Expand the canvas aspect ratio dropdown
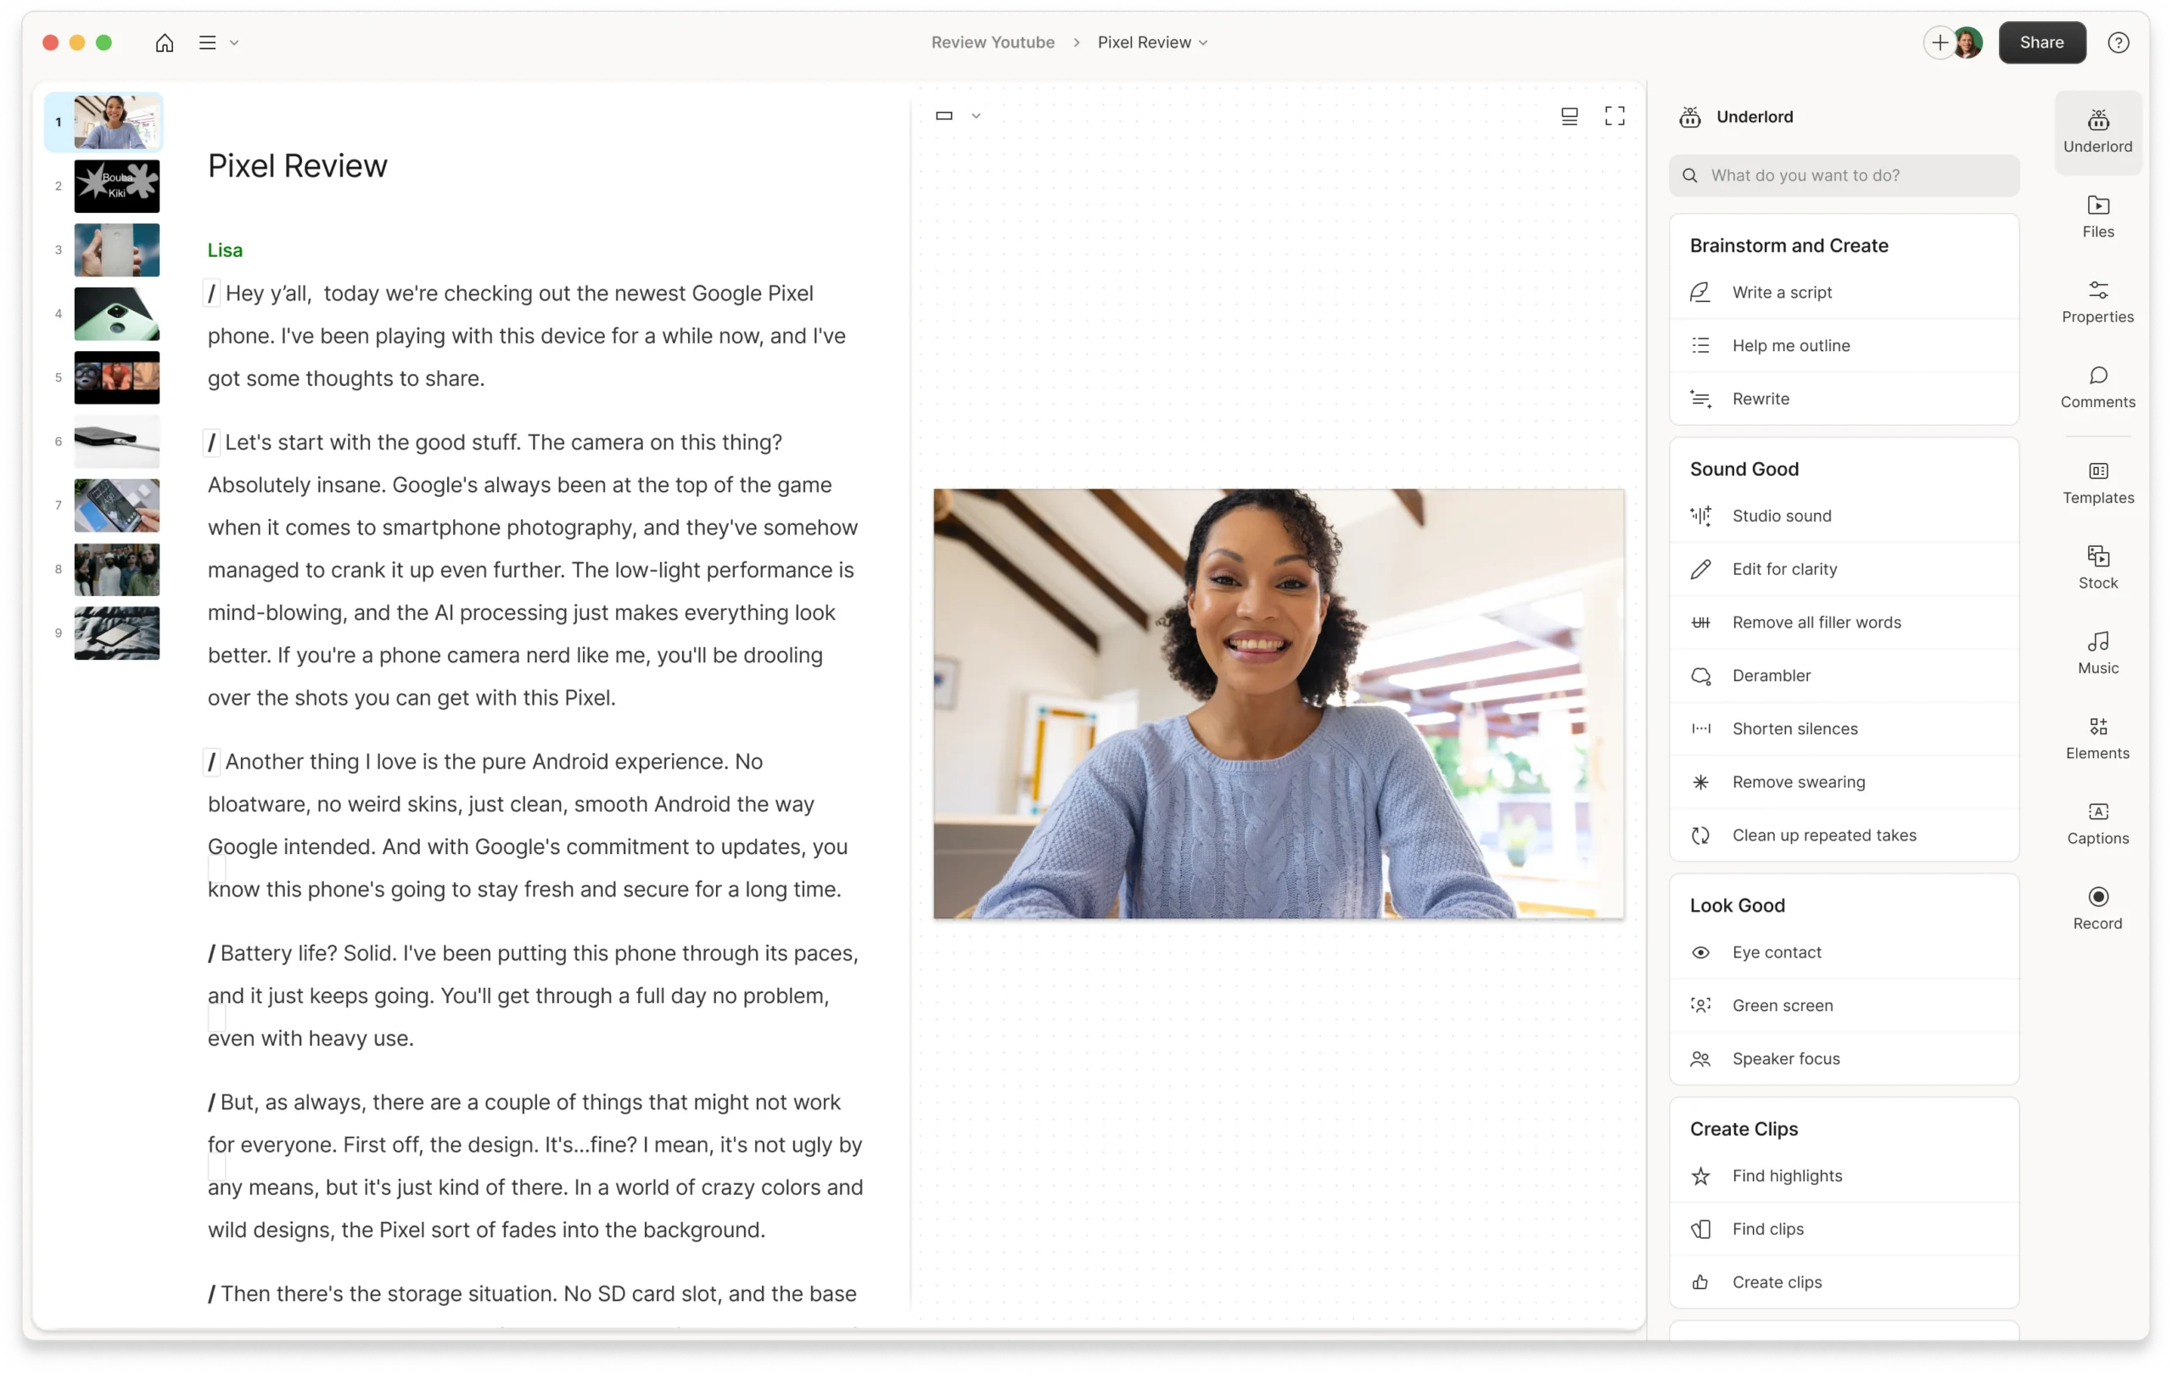2172x1373 pixels. [975, 116]
